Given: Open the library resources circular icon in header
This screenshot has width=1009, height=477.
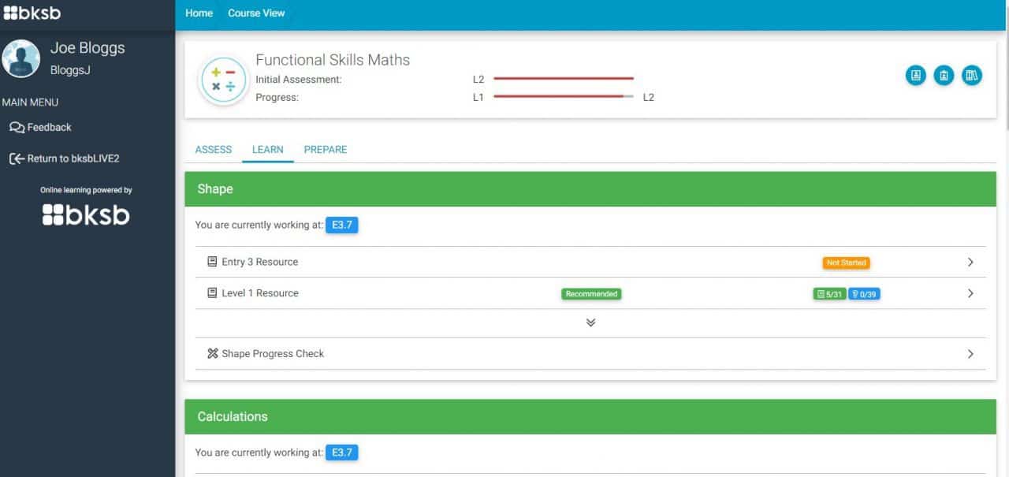Looking at the screenshot, I should 972,75.
